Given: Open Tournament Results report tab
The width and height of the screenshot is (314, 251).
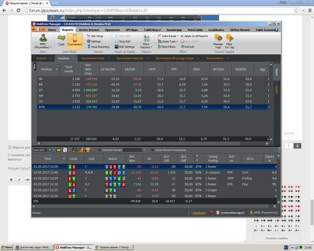Looking at the screenshot, I should click(x=130, y=58).
